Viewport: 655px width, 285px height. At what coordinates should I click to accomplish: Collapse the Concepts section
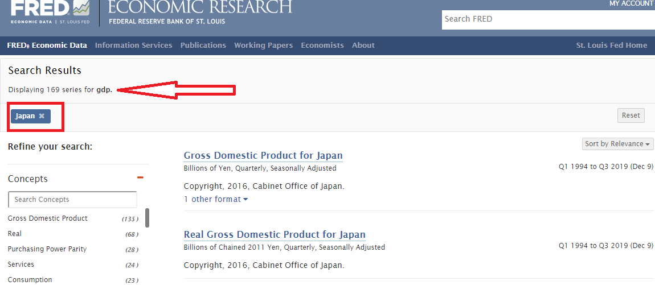click(x=140, y=178)
